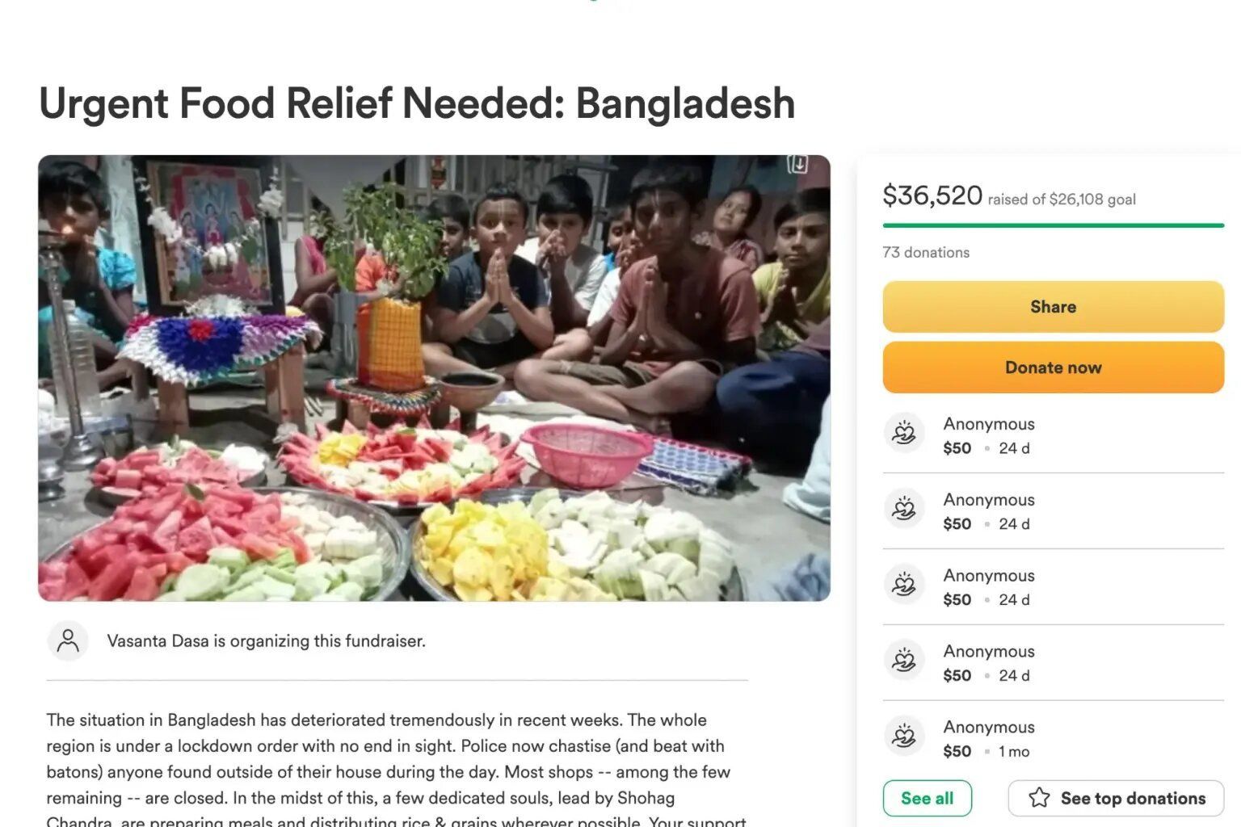Select the Anonymous $50 donation from 1 mo
This screenshot has width=1241, height=827.
989,738
